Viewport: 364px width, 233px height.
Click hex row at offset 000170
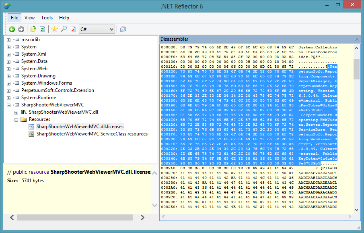[249, 96]
